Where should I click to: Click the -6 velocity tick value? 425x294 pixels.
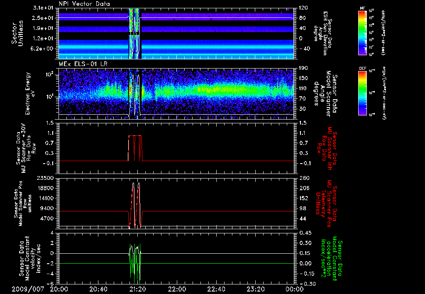51,284
